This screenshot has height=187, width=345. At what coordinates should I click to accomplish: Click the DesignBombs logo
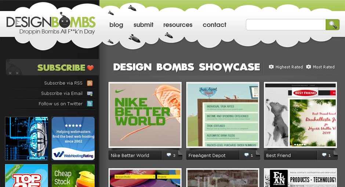[51, 23]
